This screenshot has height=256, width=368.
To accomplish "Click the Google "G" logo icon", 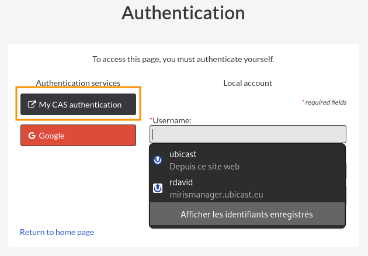I will [32, 136].
